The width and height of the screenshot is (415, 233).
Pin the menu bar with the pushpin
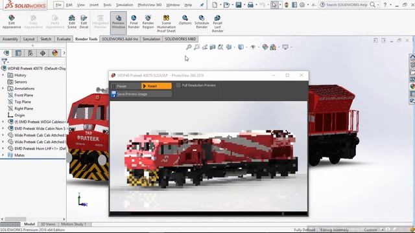point(202,5)
